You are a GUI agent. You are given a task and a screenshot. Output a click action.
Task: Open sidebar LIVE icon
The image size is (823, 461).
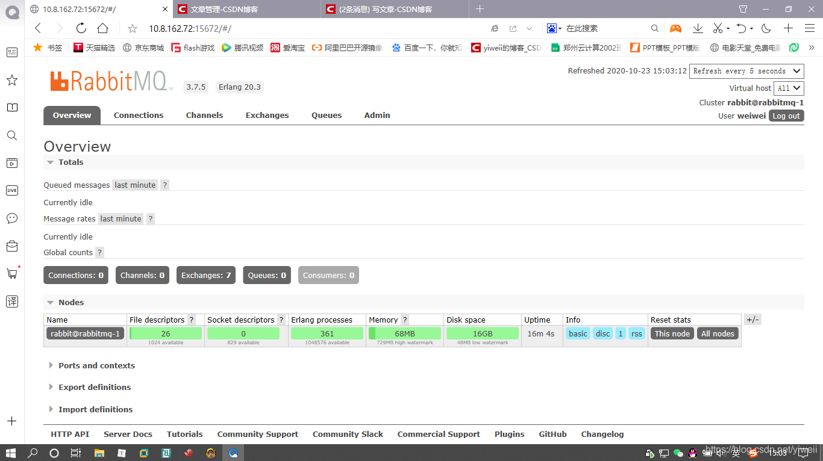pos(11,190)
